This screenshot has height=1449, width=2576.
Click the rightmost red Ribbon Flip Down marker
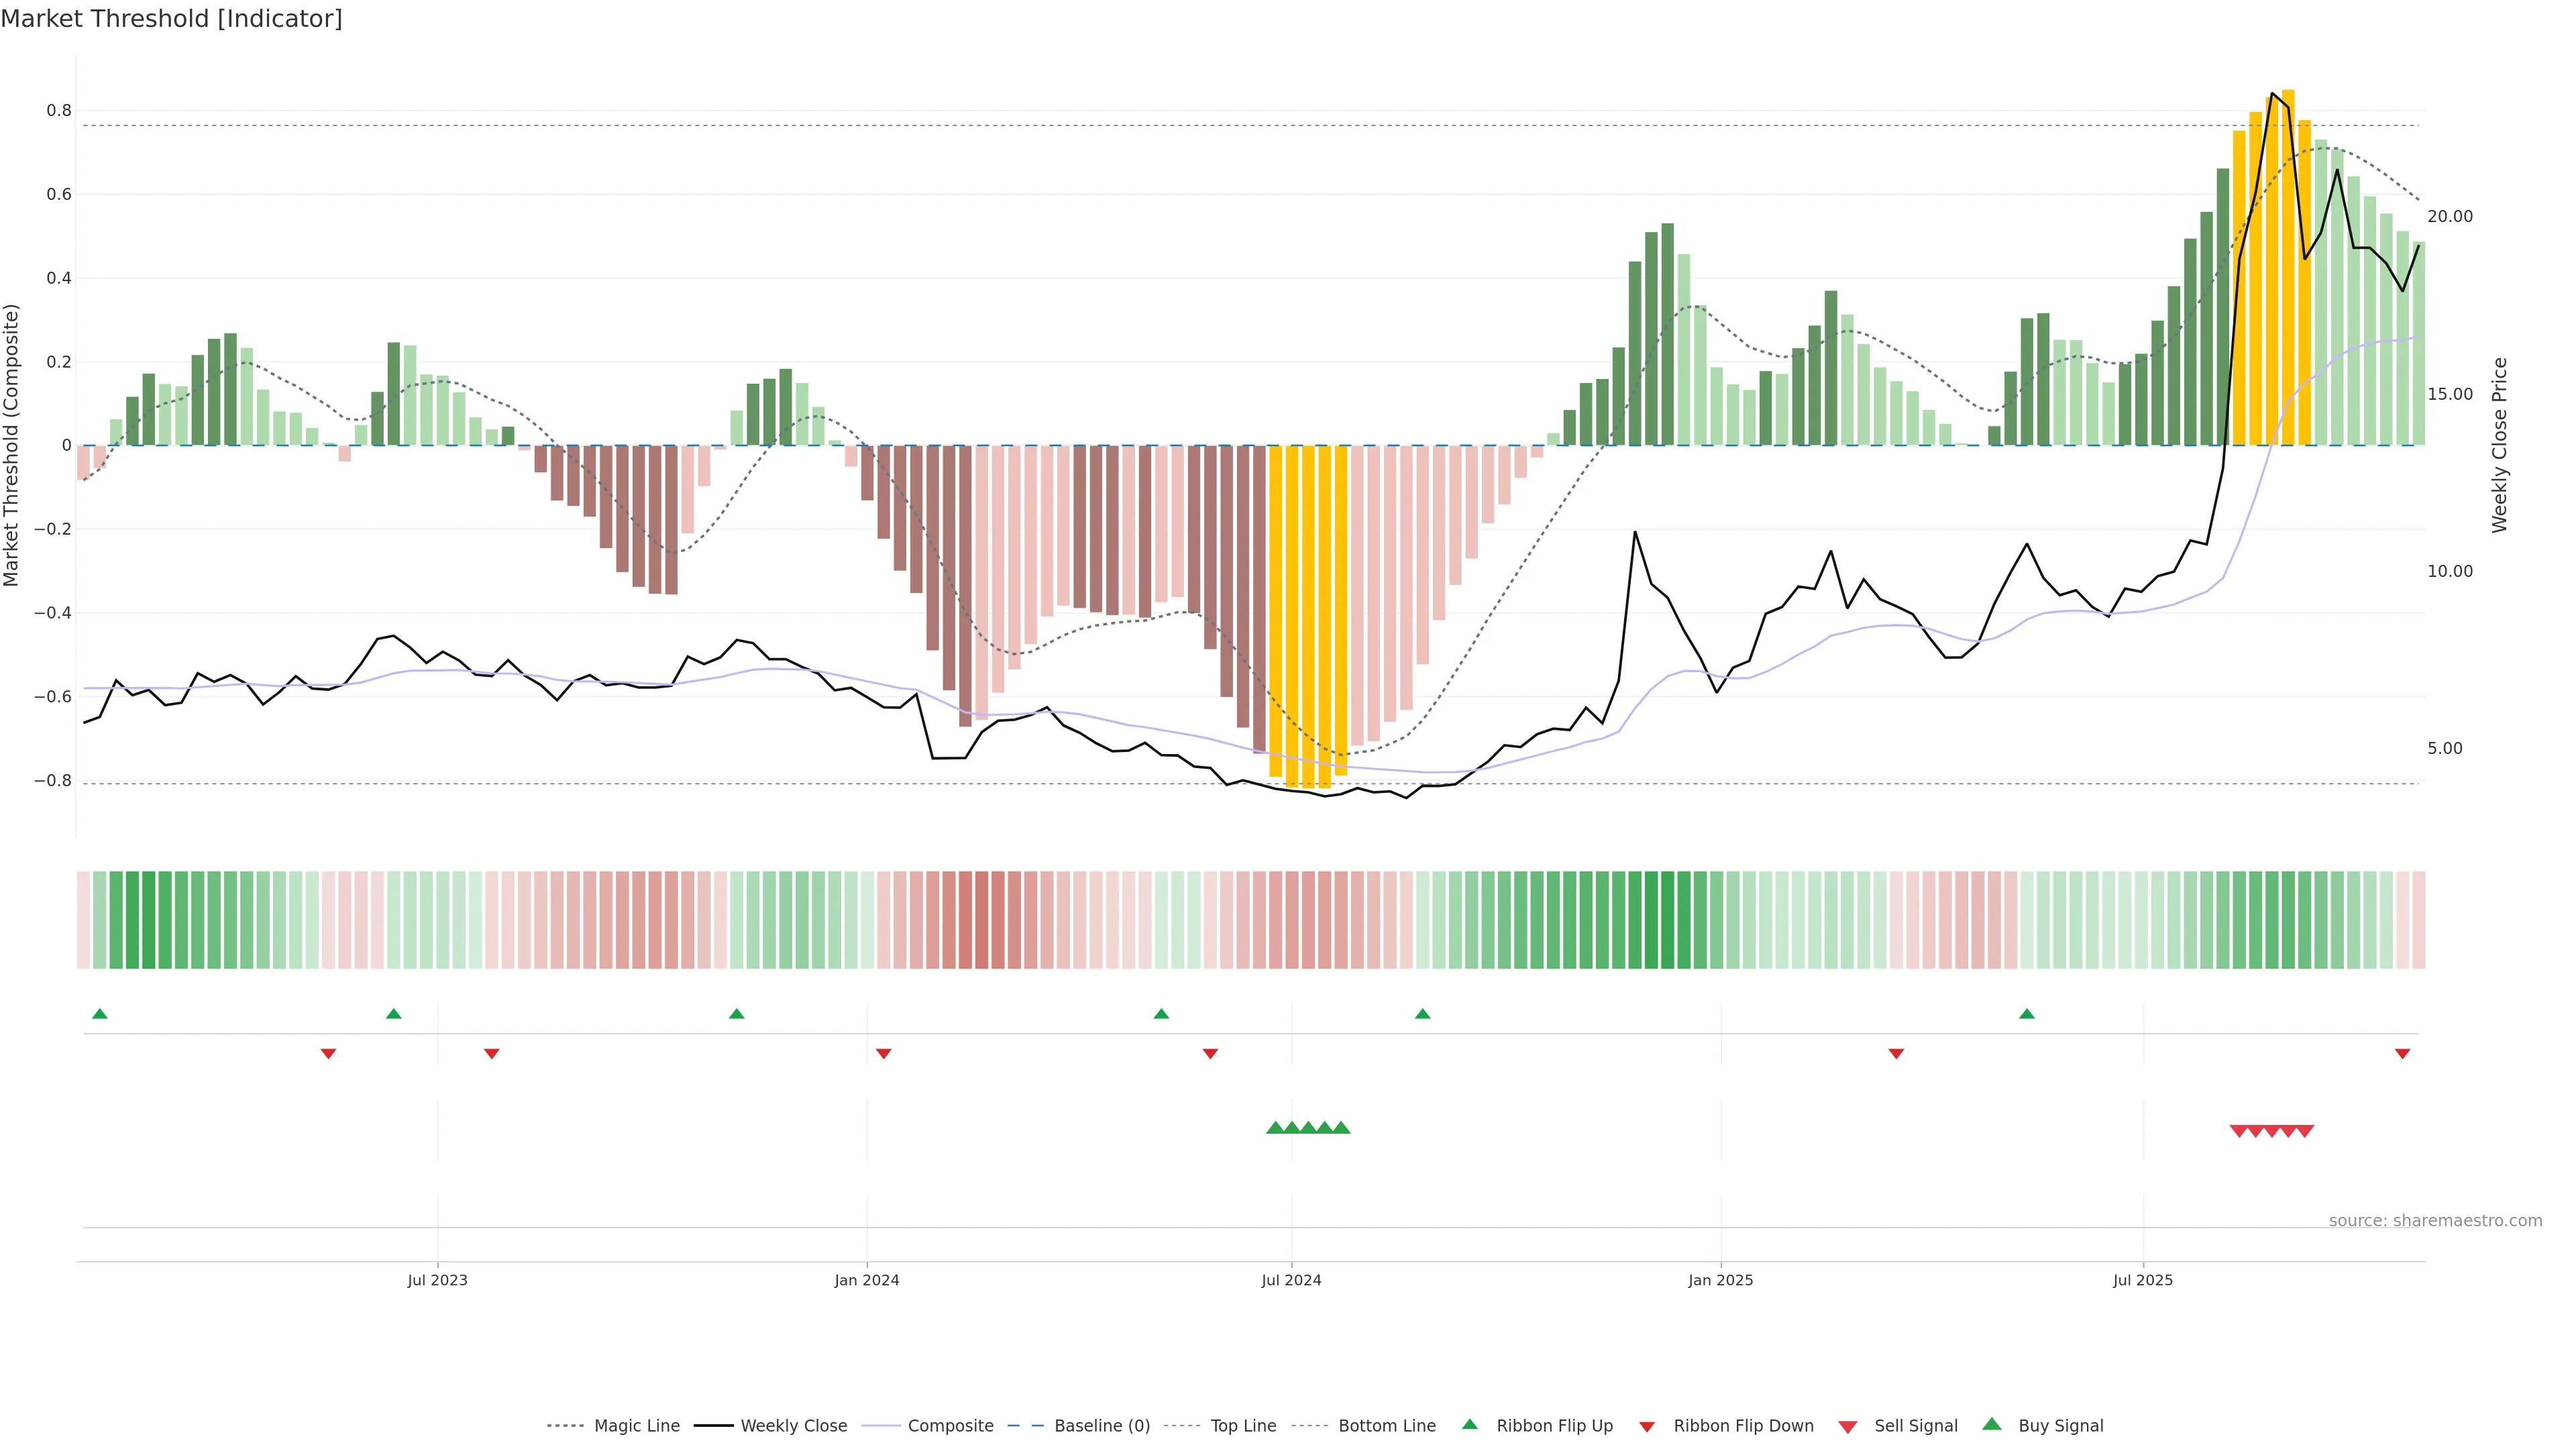pos(2402,1053)
